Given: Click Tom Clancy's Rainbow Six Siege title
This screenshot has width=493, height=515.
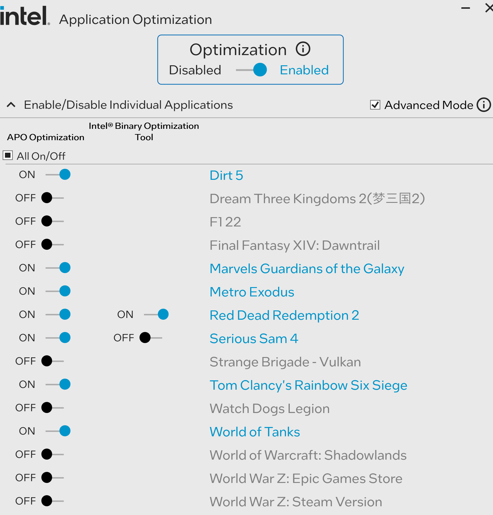Looking at the screenshot, I should (x=308, y=385).
